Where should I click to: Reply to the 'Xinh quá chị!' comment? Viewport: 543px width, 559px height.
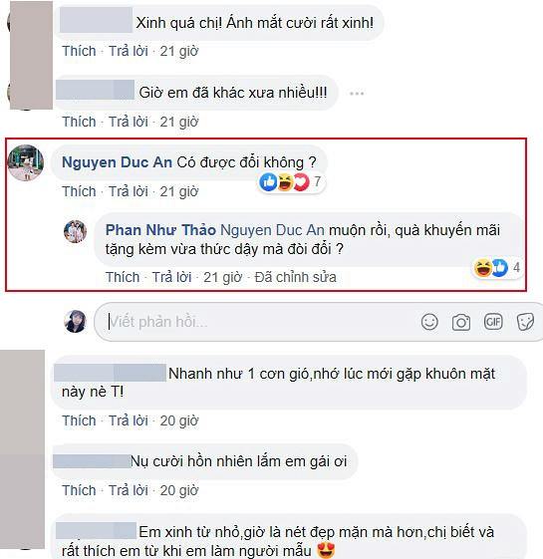point(129,51)
